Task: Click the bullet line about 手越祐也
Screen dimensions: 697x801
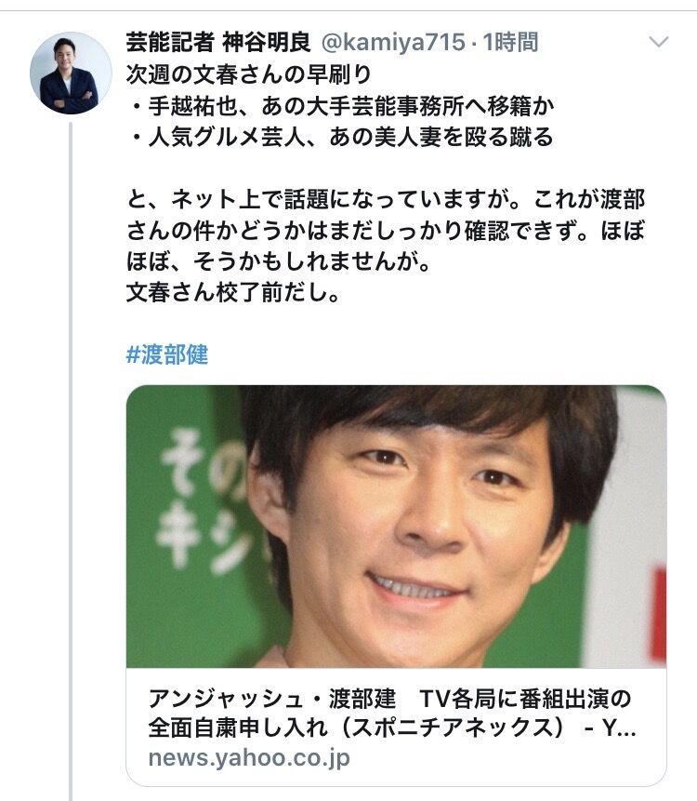Action: coord(341,106)
